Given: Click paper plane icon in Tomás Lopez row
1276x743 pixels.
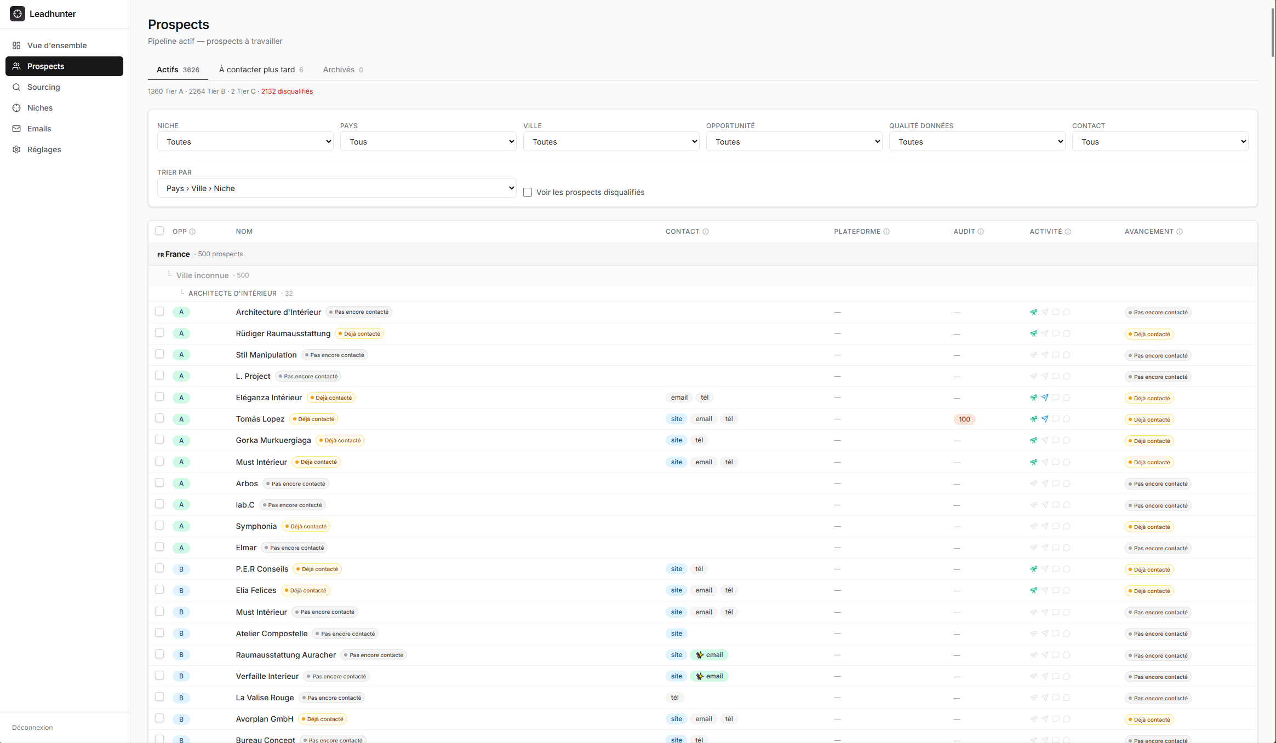Looking at the screenshot, I should coord(1045,419).
